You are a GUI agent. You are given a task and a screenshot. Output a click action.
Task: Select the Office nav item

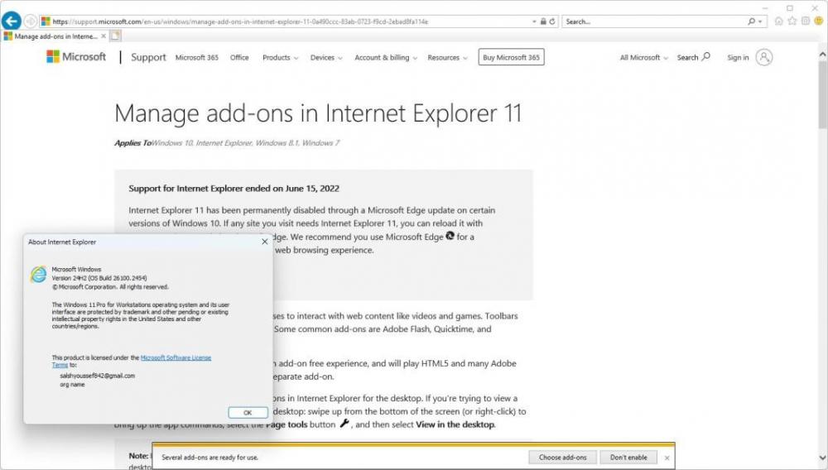point(239,58)
